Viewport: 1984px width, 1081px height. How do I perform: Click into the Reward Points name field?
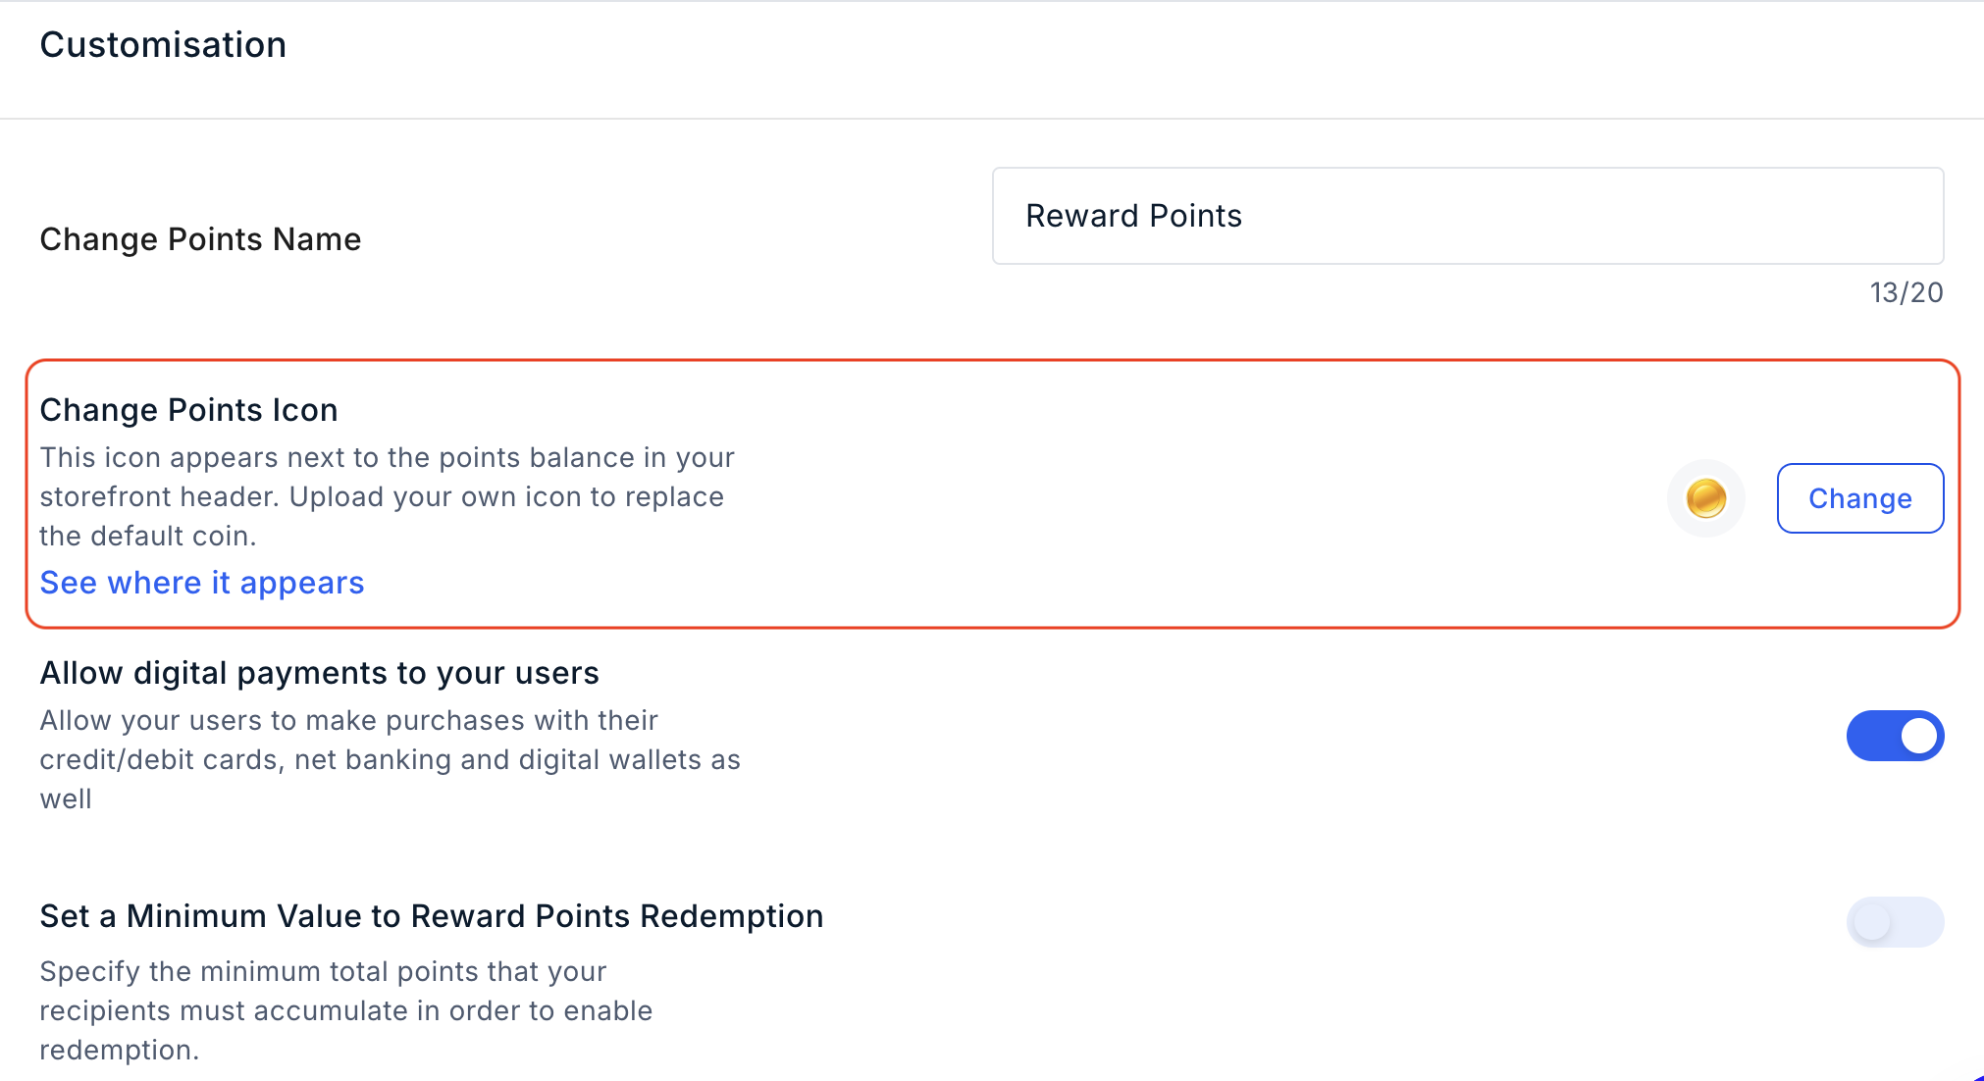[1468, 216]
